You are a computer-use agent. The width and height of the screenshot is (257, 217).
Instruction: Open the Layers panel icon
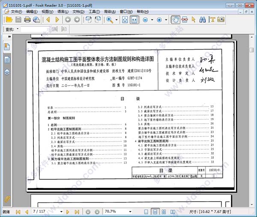point(7,72)
